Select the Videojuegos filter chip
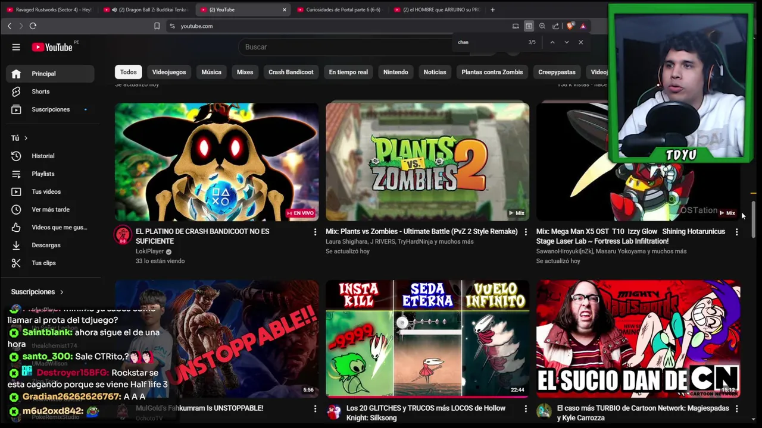Screen dimensions: 762x428 169,72
